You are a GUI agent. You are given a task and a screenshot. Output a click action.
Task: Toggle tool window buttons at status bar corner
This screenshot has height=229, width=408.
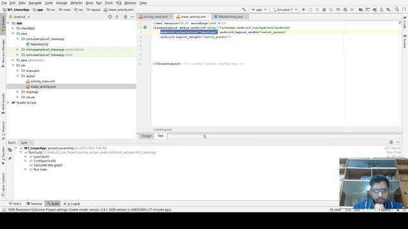(x=4, y=209)
